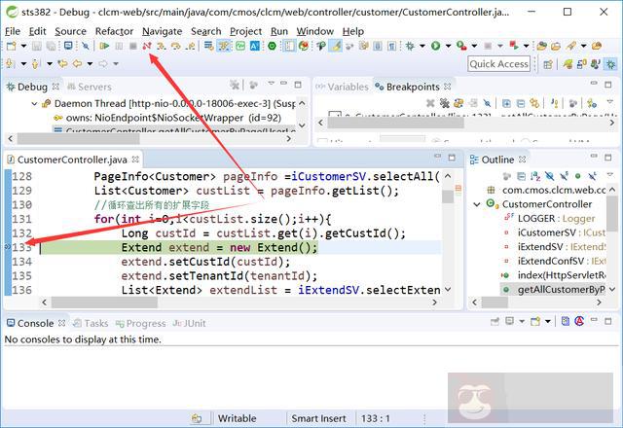Close the CustomerController.java editor tab
623x428 pixels.
[137, 160]
